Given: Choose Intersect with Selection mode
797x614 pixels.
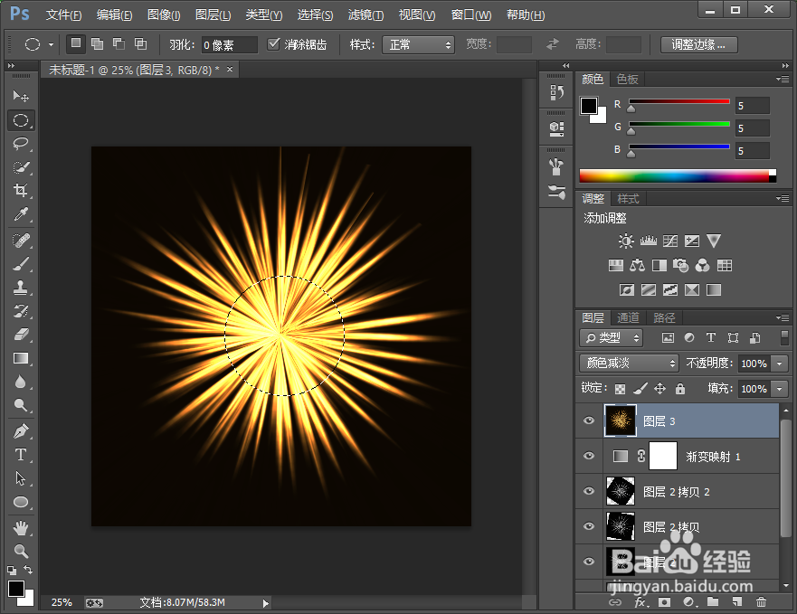Looking at the screenshot, I should [x=141, y=44].
